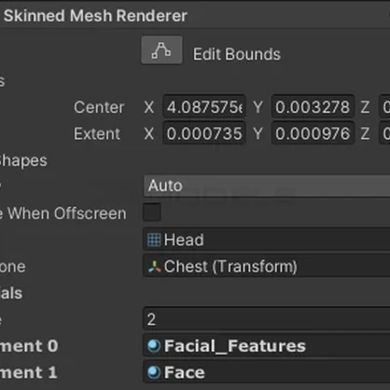390x390 pixels.
Task: Click the materials size field showing 2
Action: pyautogui.click(x=267, y=319)
